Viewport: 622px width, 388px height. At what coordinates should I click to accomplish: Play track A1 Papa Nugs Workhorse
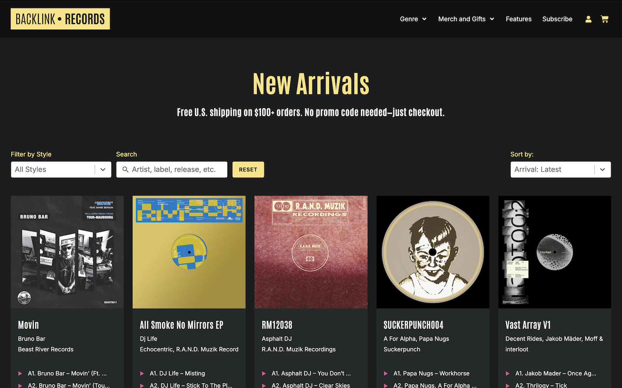[386, 373]
